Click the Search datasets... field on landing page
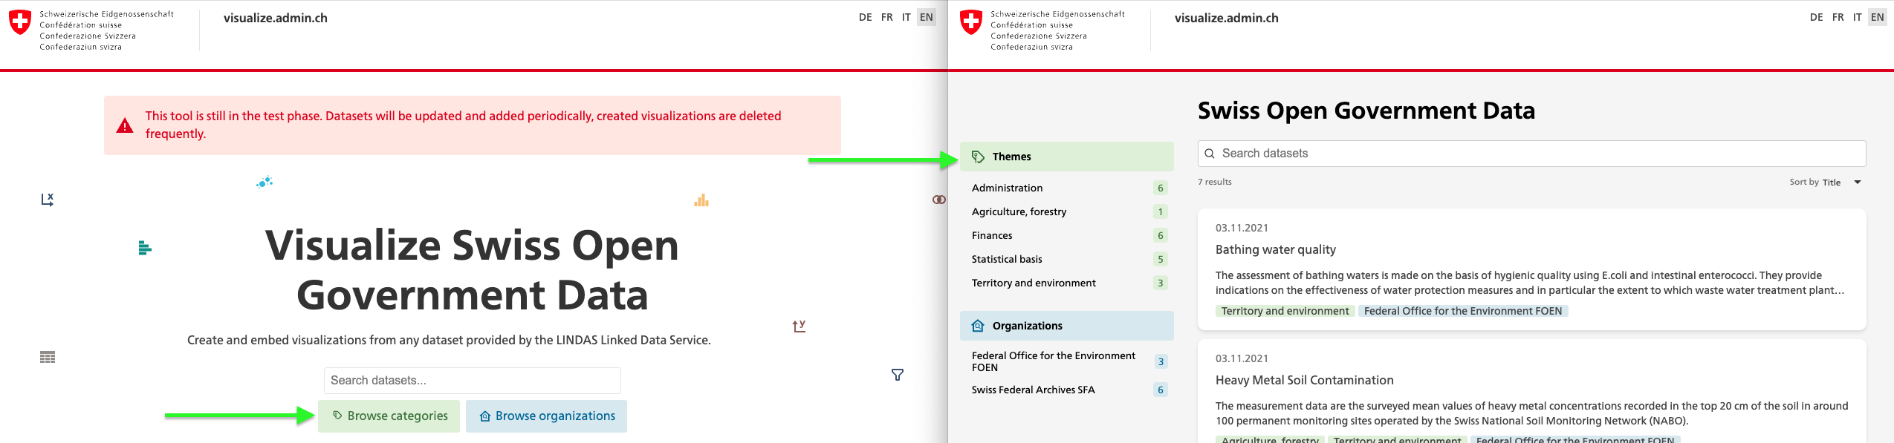The width and height of the screenshot is (1894, 443). click(473, 381)
